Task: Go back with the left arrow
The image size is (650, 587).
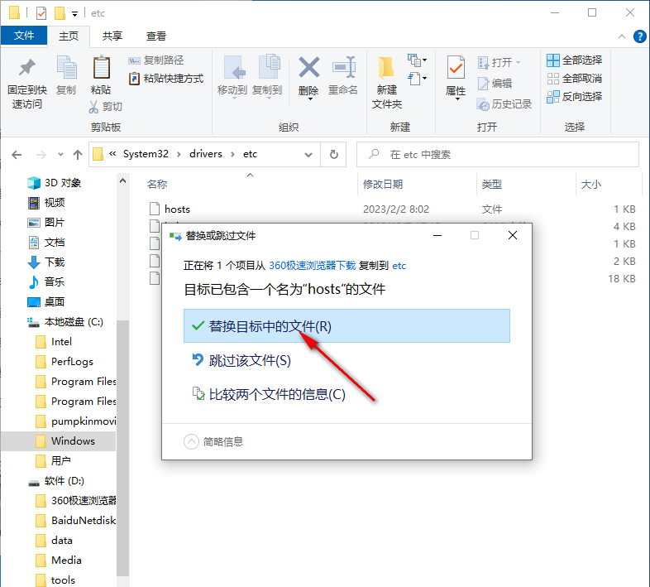Action: tap(17, 155)
